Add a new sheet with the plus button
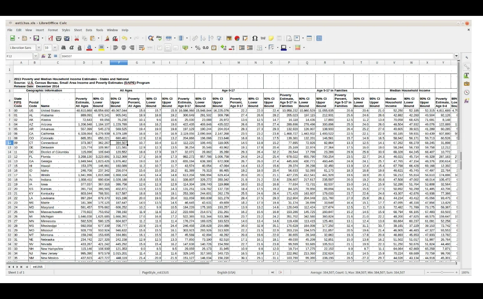This screenshot has width=483, height=299. [x=27, y=267]
